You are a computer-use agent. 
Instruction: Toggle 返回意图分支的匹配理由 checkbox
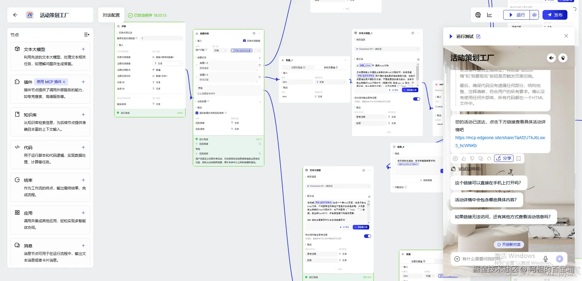coord(197,113)
